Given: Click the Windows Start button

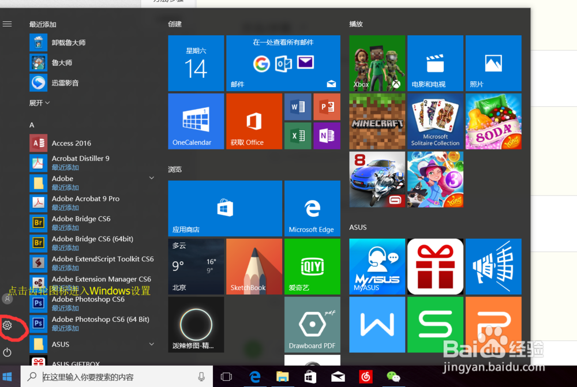Looking at the screenshot, I should tap(7, 377).
